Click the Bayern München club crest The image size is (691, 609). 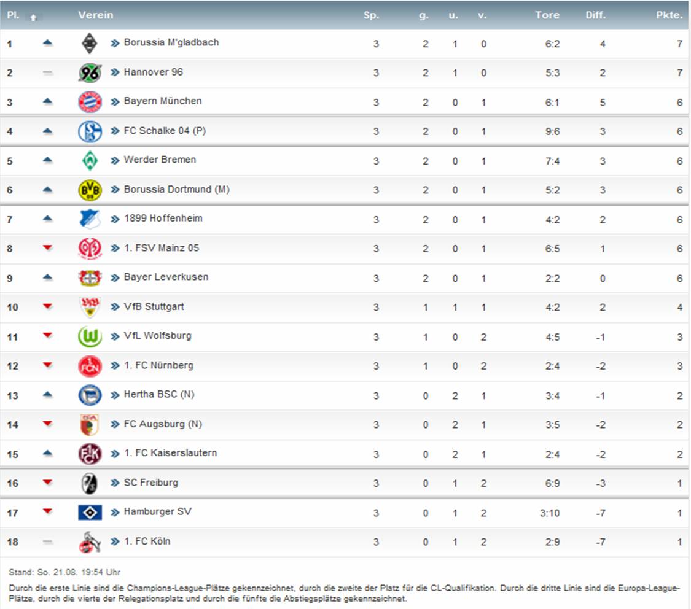click(x=90, y=102)
